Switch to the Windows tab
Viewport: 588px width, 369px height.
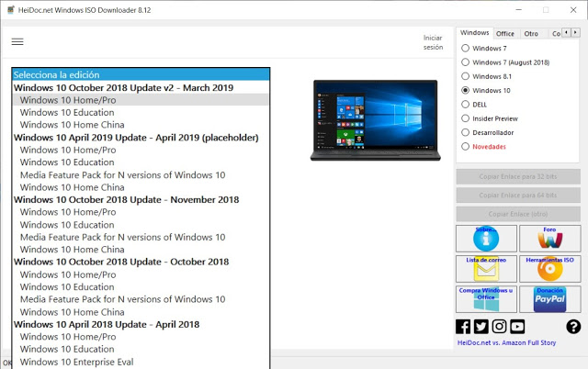pyautogui.click(x=474, y=33)
